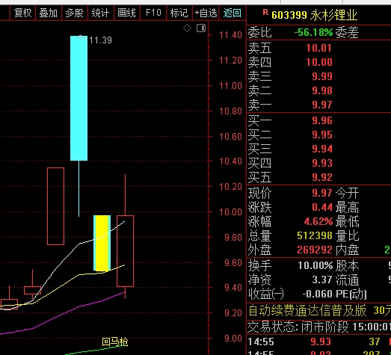The image size is (391, 355).
Task: Click 卖四 price 10.00
Action: tap(319, 62)
